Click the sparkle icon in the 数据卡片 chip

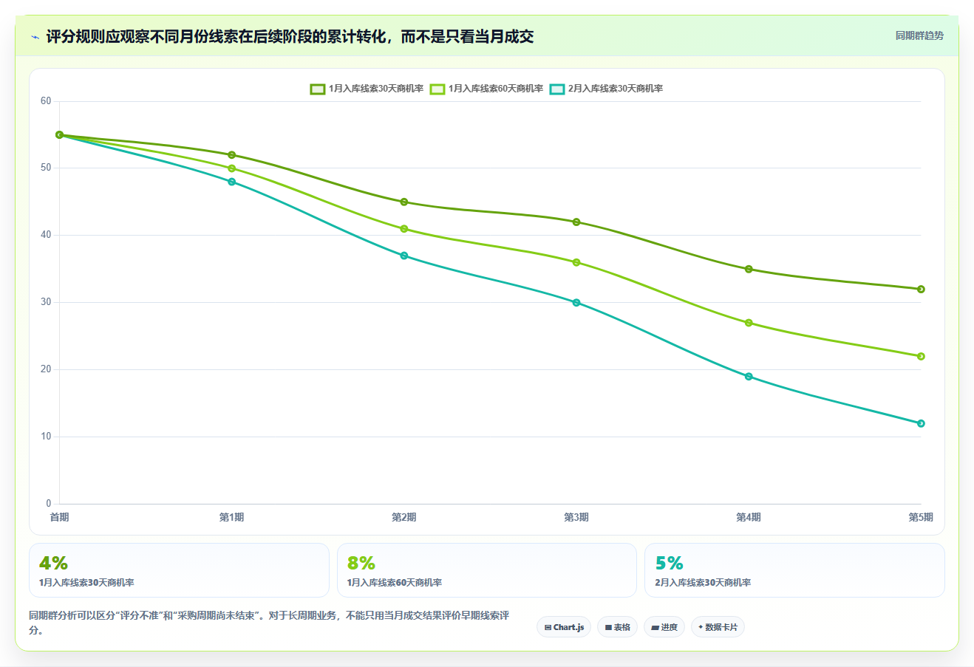click(x=701, y=627)
